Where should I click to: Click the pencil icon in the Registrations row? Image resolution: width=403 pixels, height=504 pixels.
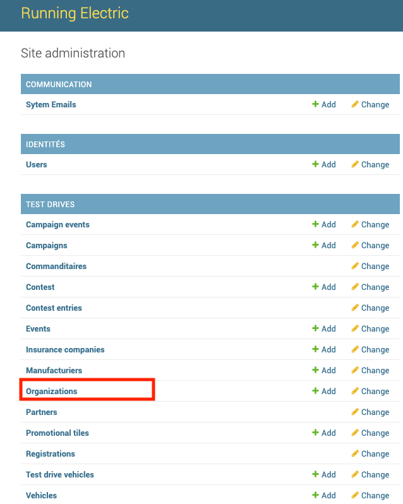355,453
